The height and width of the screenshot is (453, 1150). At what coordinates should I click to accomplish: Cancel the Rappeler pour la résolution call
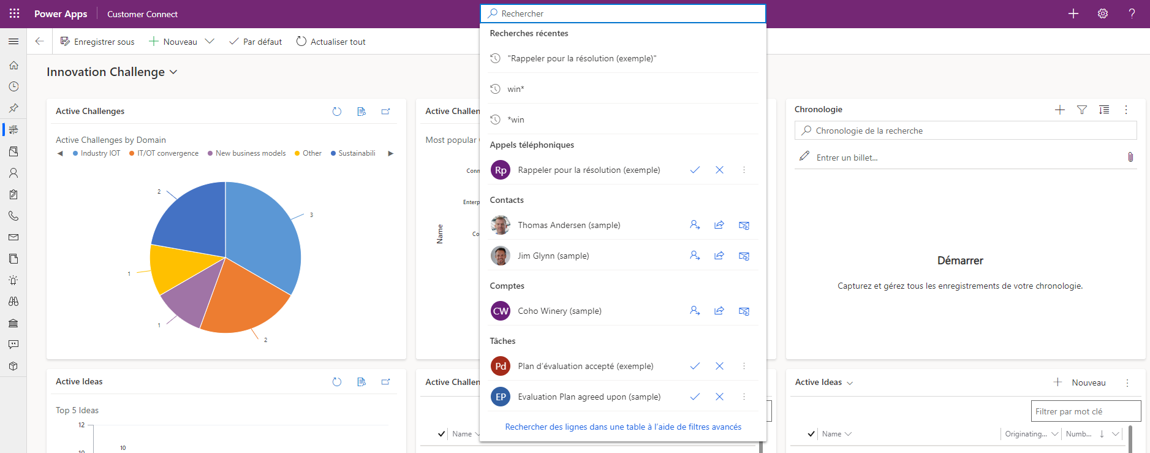[719, 170]
